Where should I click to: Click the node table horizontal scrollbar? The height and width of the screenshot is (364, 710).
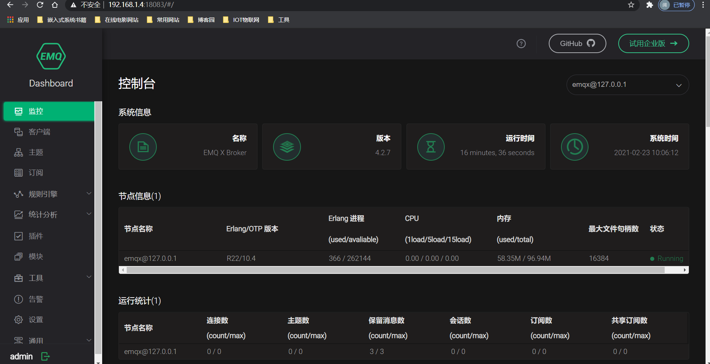(395, 270)
